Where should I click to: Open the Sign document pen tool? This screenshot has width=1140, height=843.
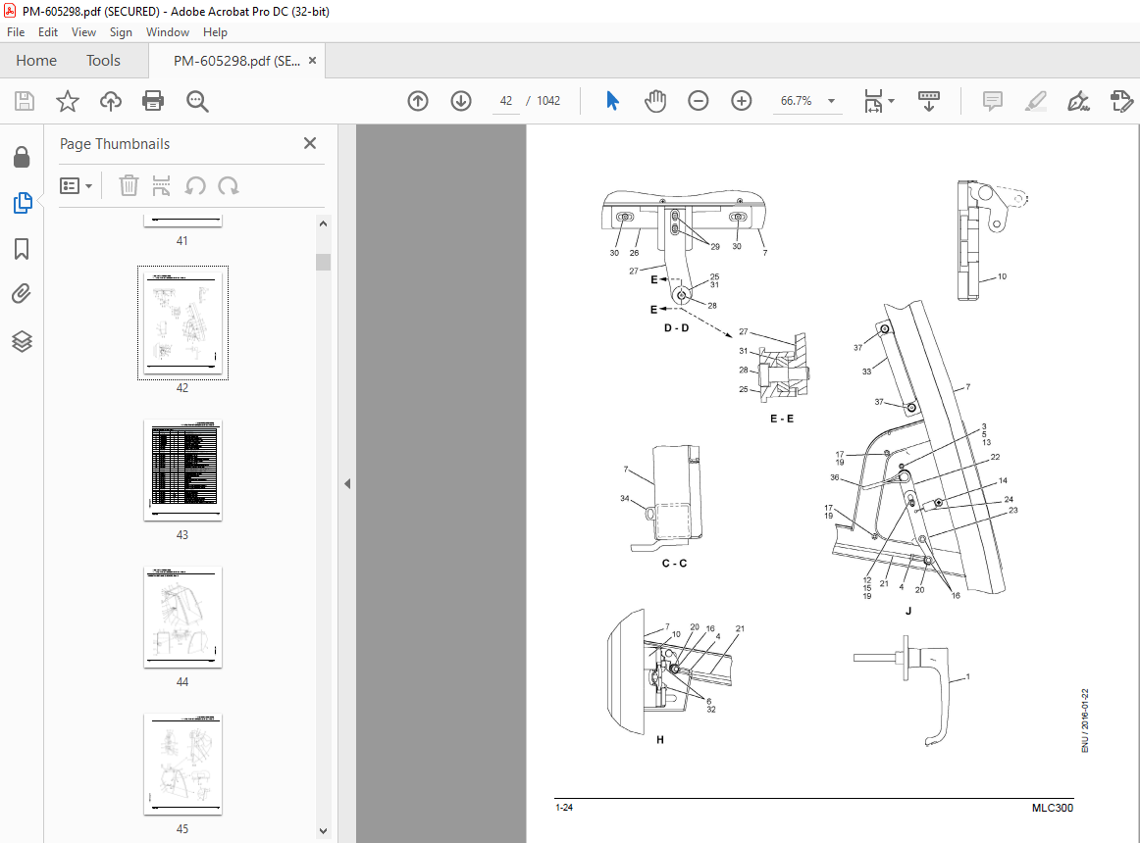click(x=1078, y=101)
